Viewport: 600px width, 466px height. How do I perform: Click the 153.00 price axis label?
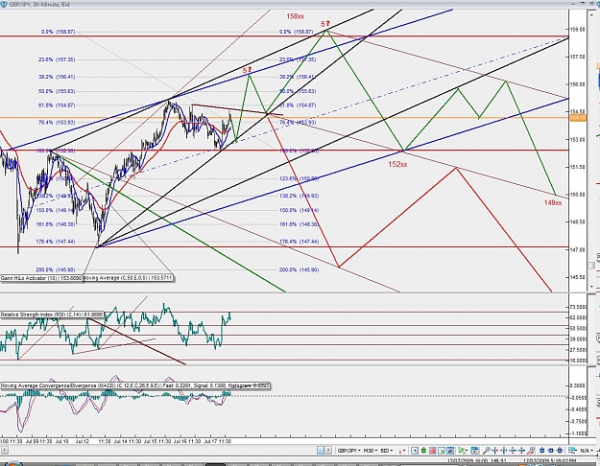click(x=577, y=139)
